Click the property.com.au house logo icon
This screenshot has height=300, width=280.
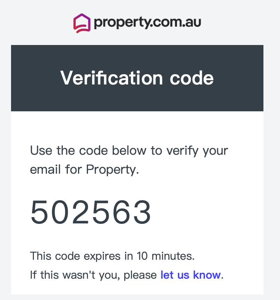click(x=82, y=23)
